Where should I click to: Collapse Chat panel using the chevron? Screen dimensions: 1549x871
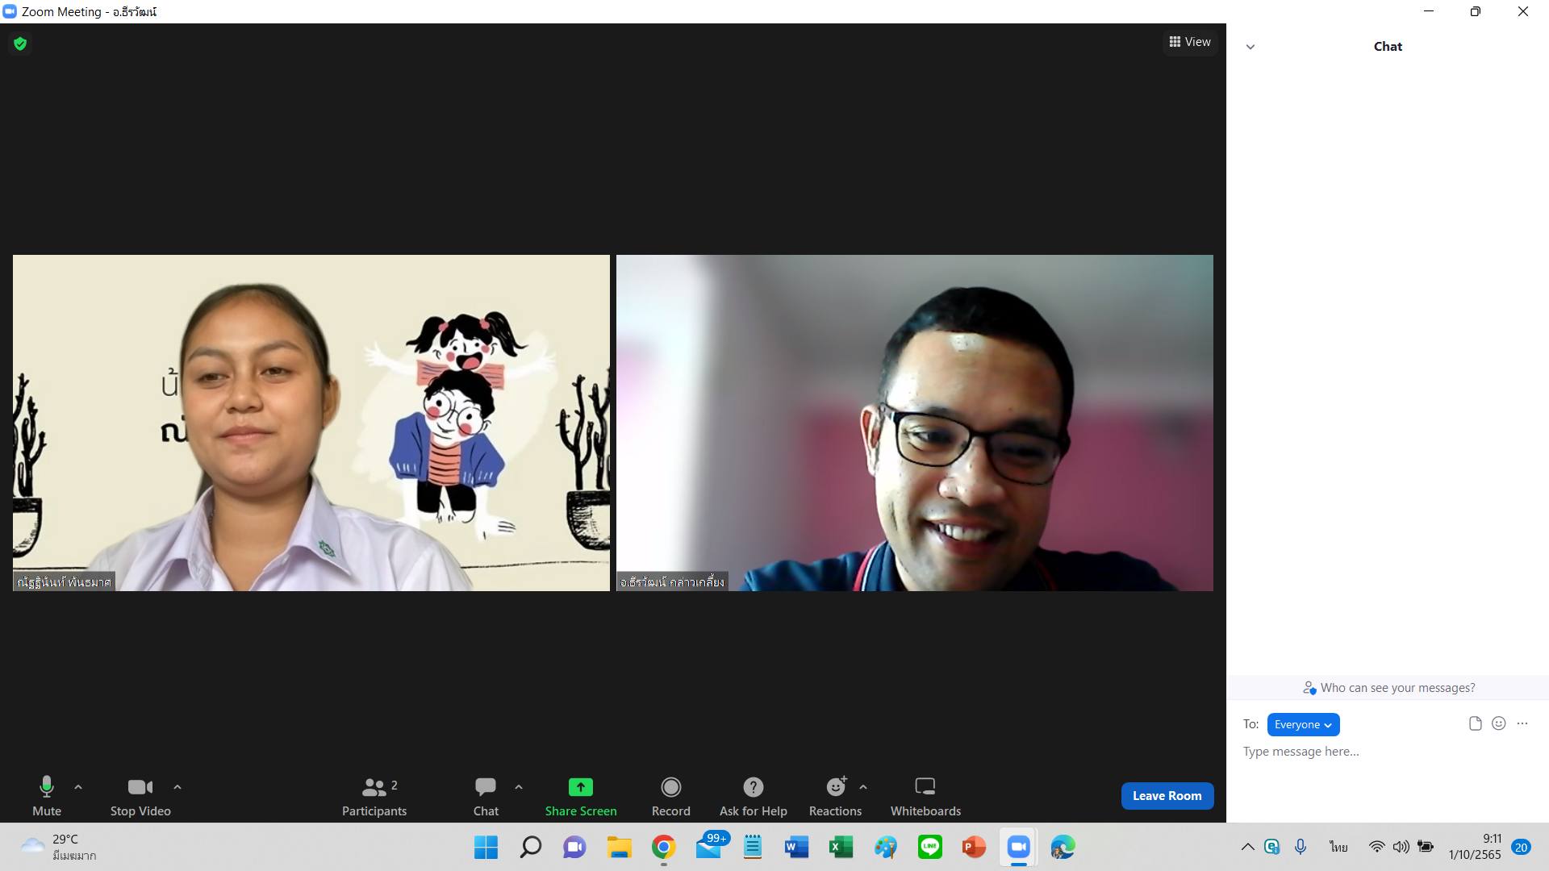[1250, 47]
